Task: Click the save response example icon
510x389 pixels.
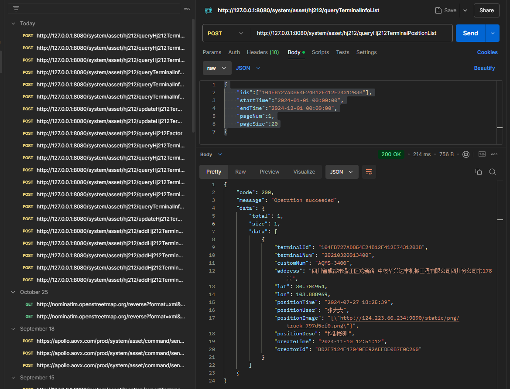Action: tap(482, 154)
